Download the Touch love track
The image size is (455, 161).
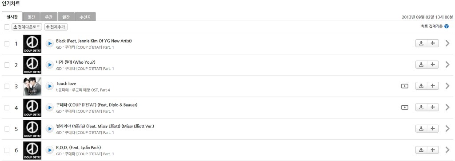click(x=421, y=86)
